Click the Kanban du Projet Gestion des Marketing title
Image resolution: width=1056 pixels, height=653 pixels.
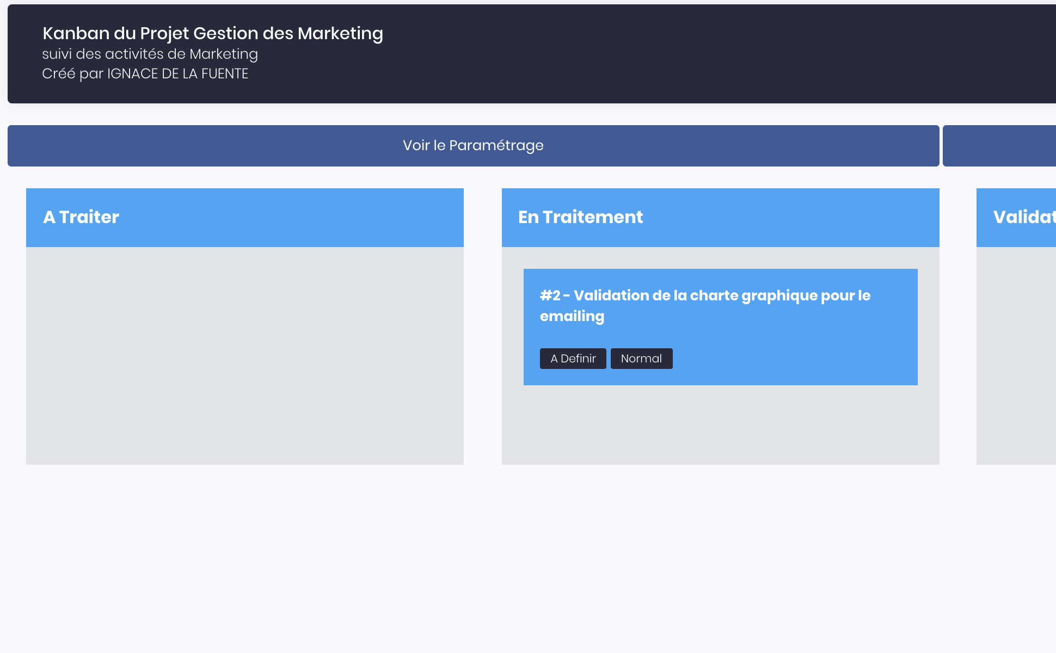pos(212,33)
